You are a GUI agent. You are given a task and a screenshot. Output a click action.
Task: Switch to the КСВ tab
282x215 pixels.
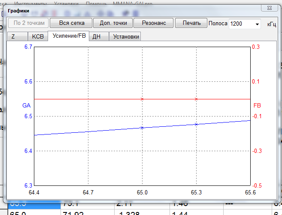pyautogui.click(x=38, y=36)
